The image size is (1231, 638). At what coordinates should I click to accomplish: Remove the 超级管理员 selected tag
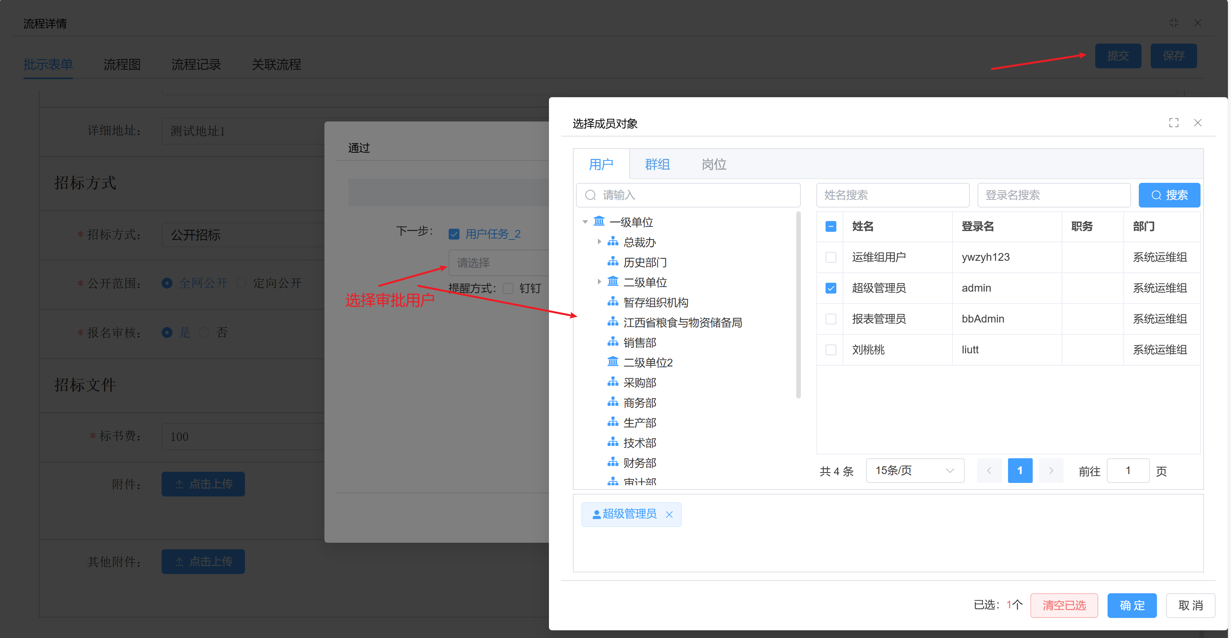(x=669, y=514)
